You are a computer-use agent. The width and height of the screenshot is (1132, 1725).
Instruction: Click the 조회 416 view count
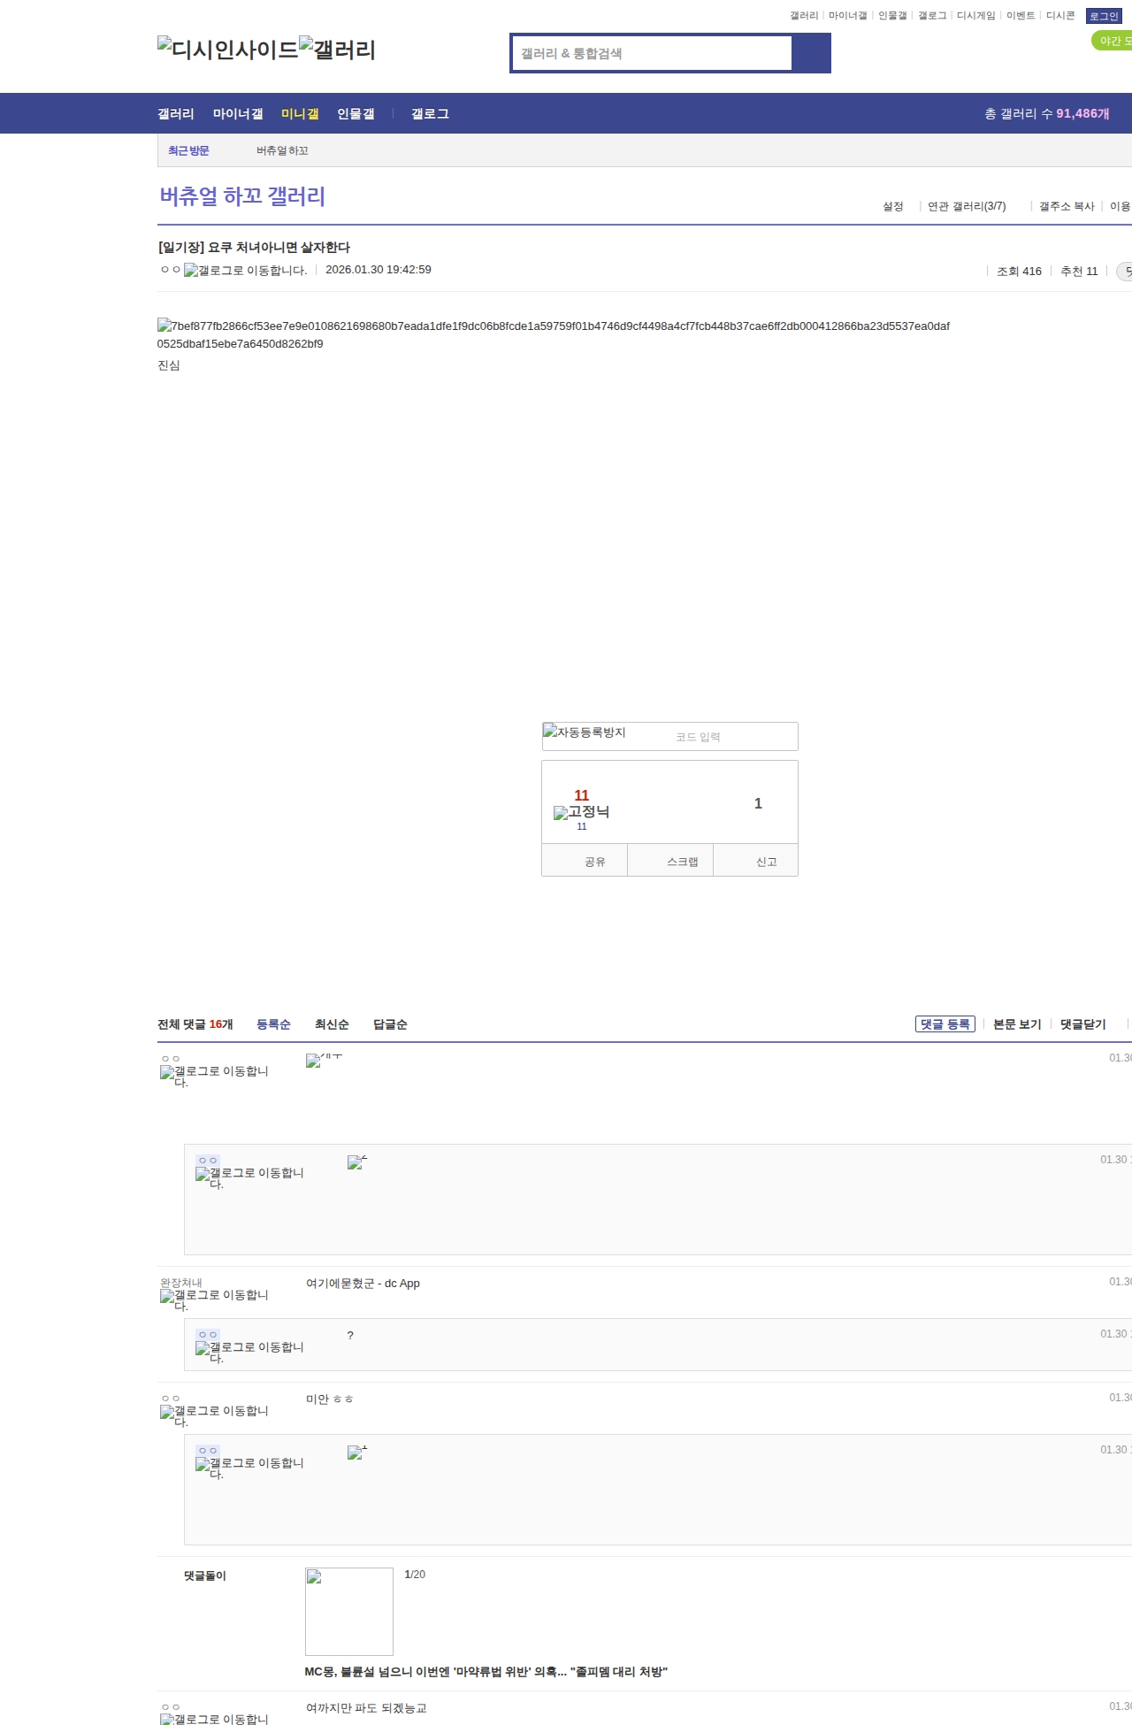pos(1019,272)
